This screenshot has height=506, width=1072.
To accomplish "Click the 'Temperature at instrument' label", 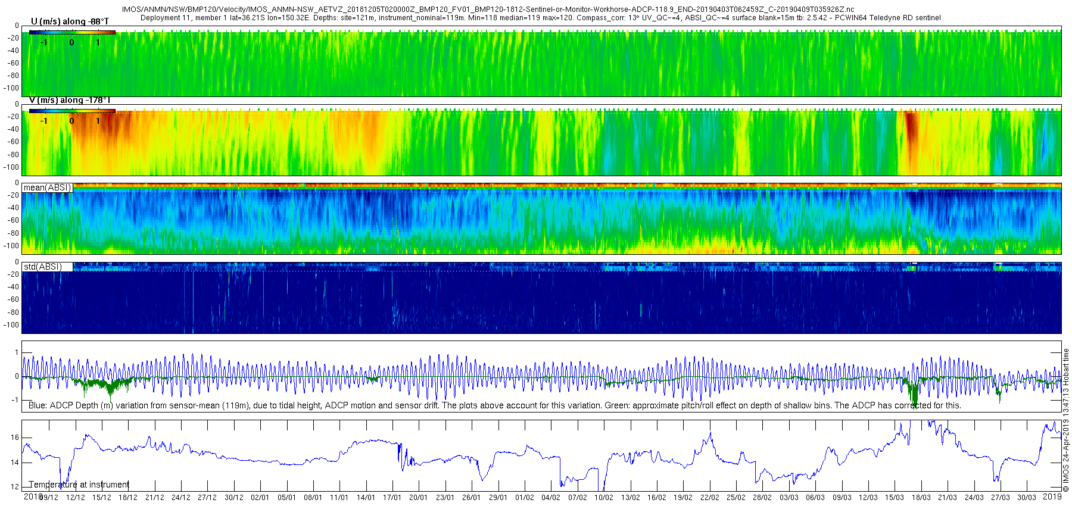I will click(79, 485).
